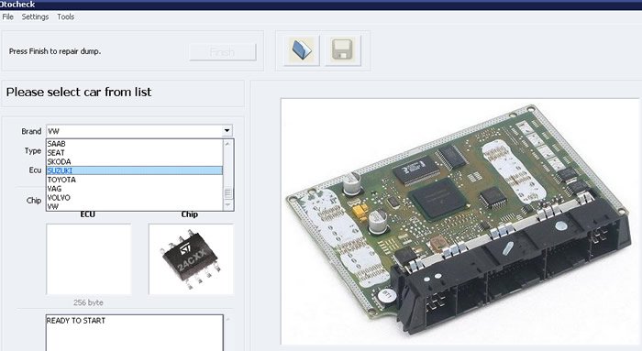Click the greyed-out Finish button
The image size is (642, 351).
[223, 52]
